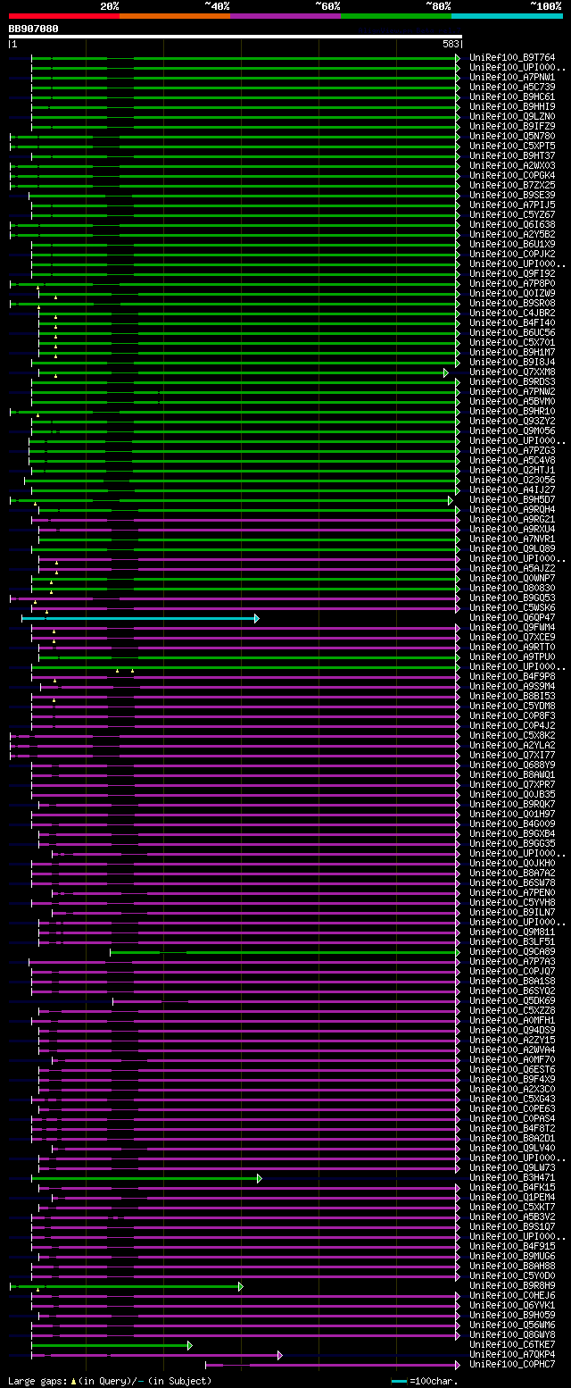Click the purple alignment bar for A7QKP4

point(157,1355)
